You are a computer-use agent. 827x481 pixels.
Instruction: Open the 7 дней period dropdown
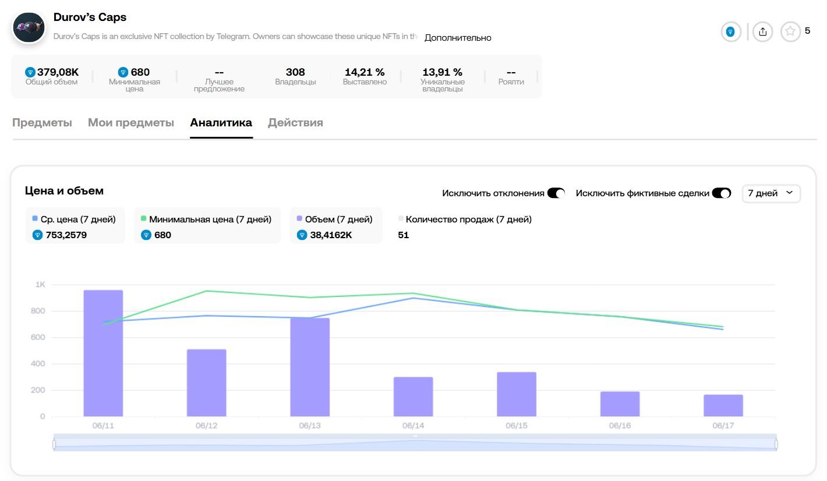pos(771,193)
